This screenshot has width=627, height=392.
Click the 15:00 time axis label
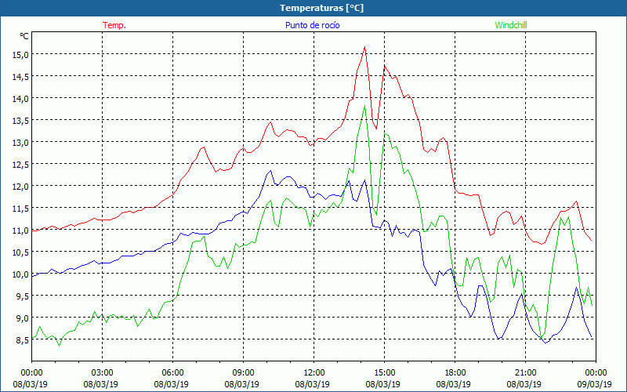[384, 373]
